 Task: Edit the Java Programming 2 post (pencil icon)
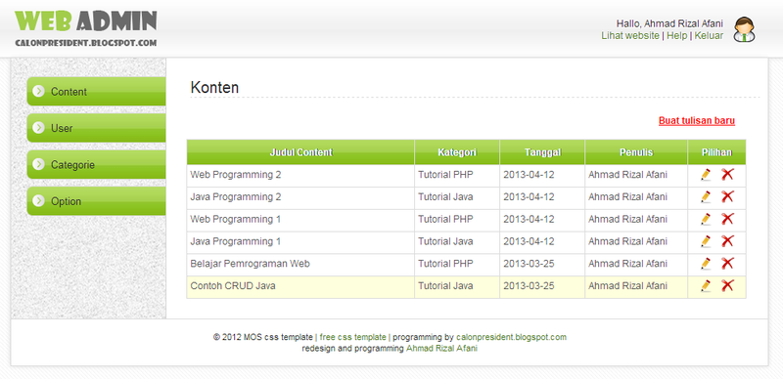[706, 196]
